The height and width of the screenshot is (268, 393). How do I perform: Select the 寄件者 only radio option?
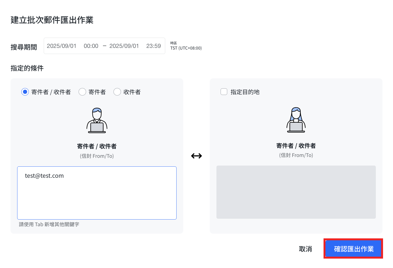82,92
